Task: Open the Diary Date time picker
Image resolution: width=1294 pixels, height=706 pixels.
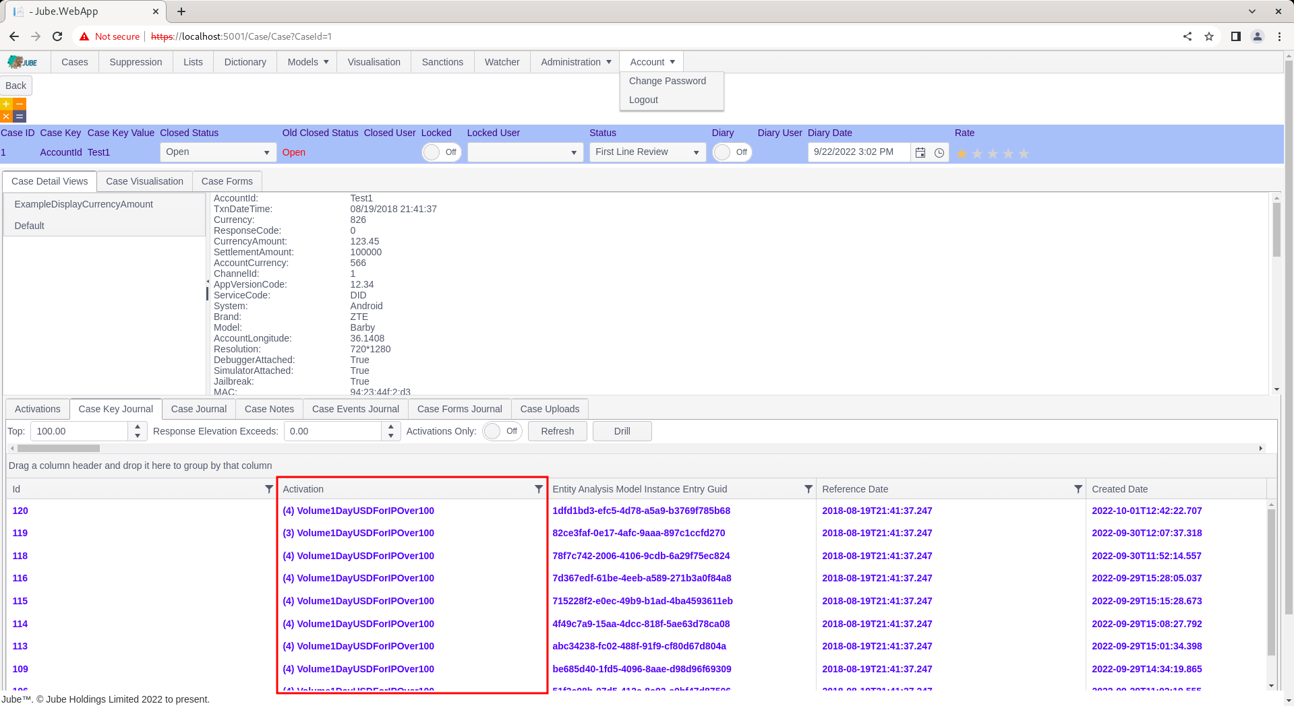Action: tap(939, 152)
